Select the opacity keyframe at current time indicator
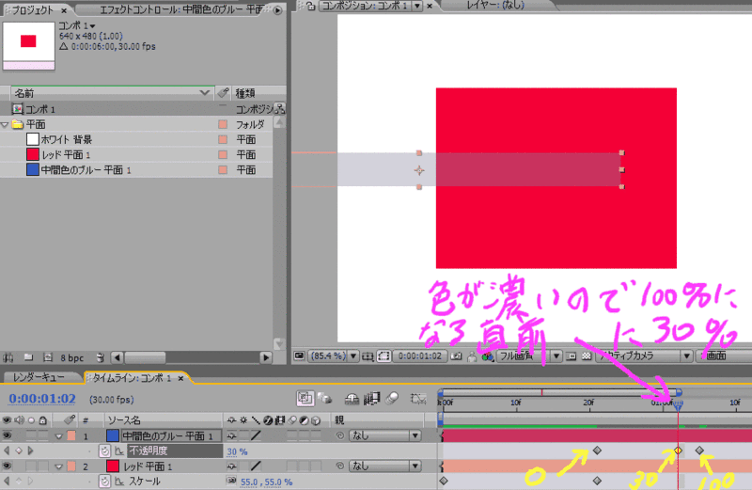The height and width of the screenshot is (490, 752). [x=678, y=450]
